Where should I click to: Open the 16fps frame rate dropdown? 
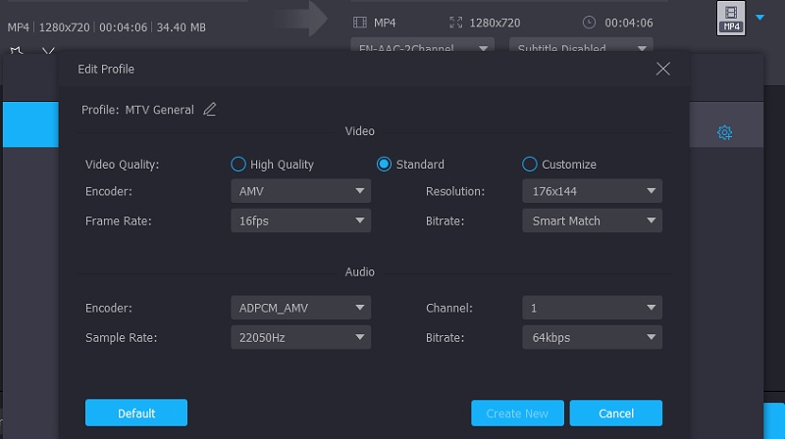pos(300,221)
